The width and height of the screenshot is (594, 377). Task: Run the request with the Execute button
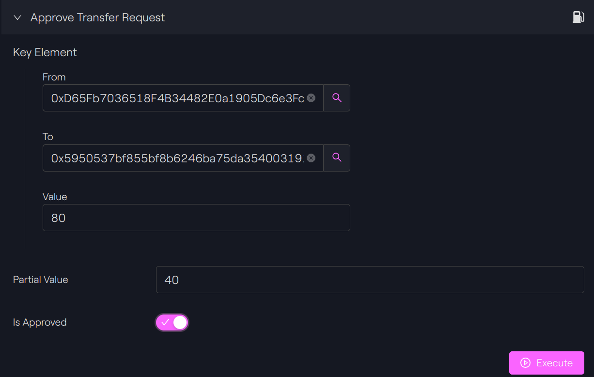(547, 363)
